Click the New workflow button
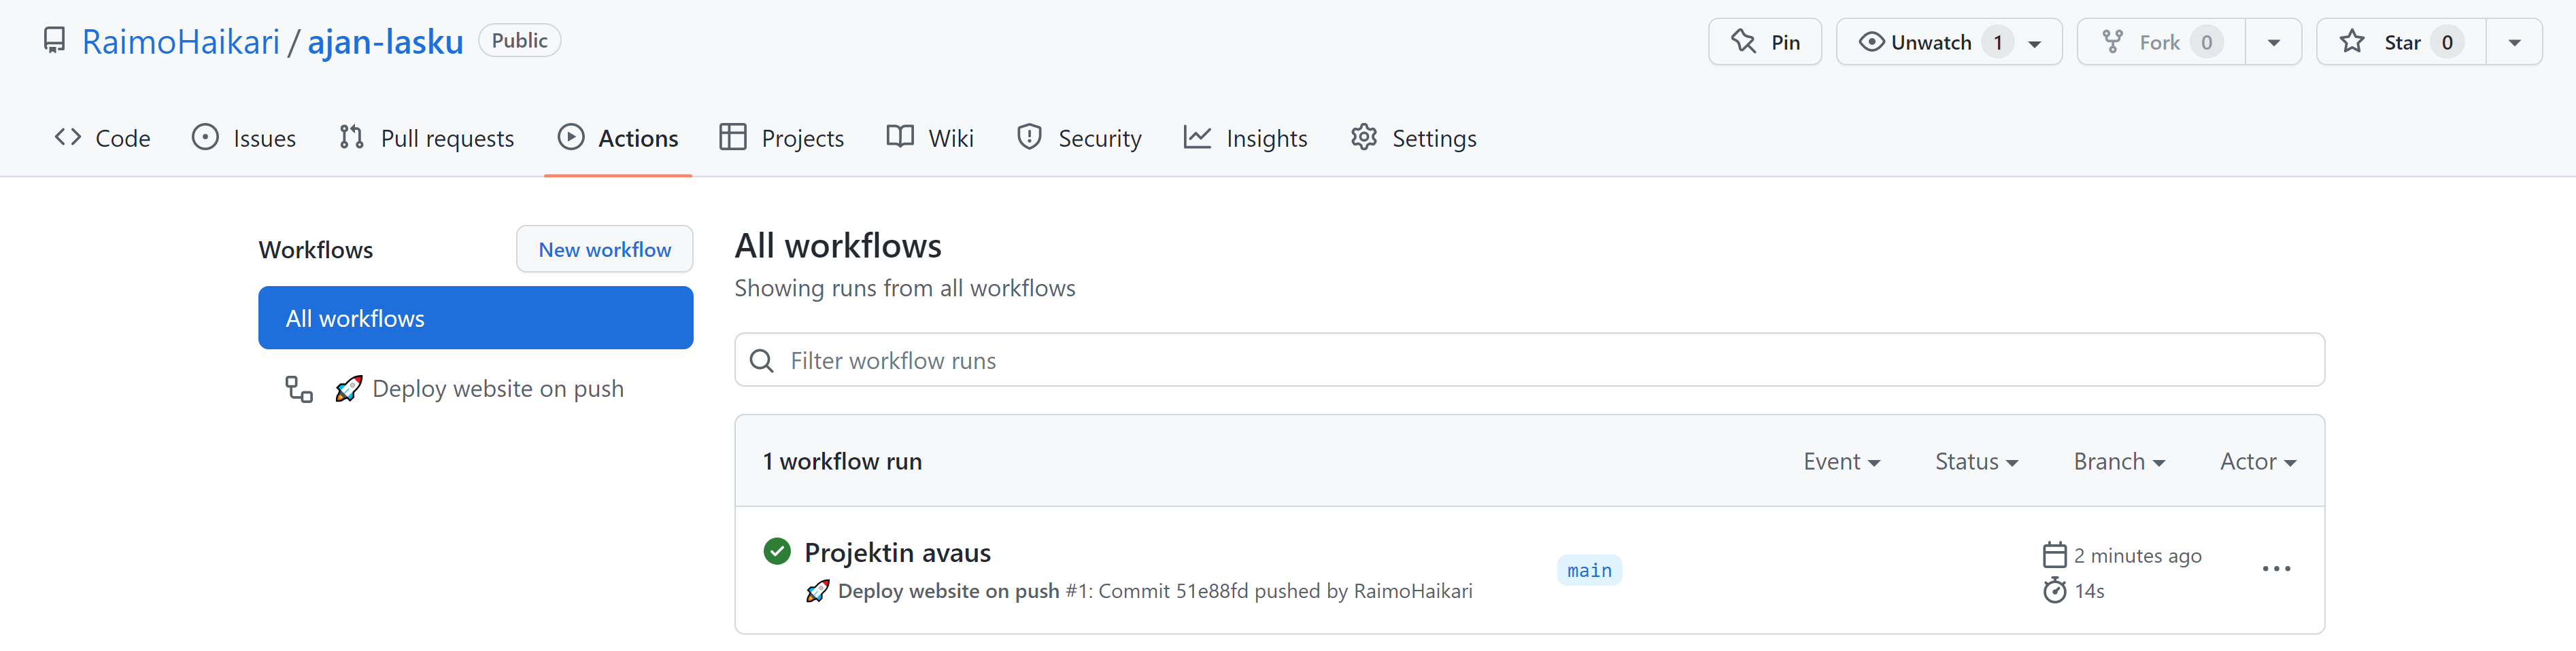The width and height of the screenshot is (2576, 651). click(x=604, y=249)
